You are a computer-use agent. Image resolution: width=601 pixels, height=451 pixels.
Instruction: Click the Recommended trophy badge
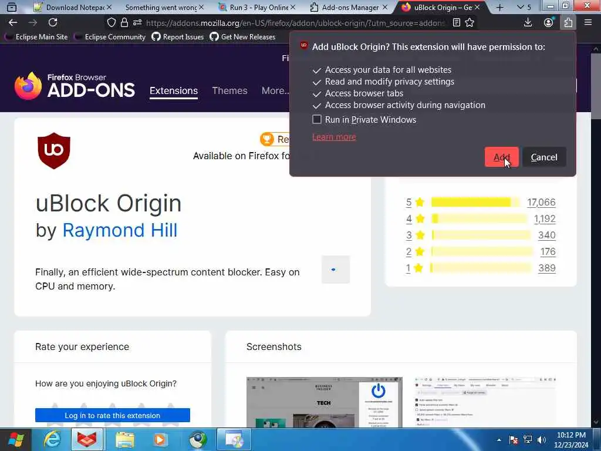click(x=275, y=139)
